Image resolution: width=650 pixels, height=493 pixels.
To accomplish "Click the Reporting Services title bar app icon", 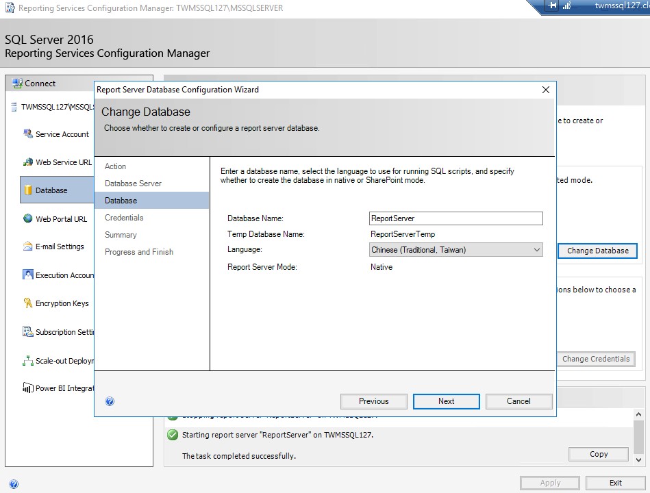I will [x=10, y=8].
